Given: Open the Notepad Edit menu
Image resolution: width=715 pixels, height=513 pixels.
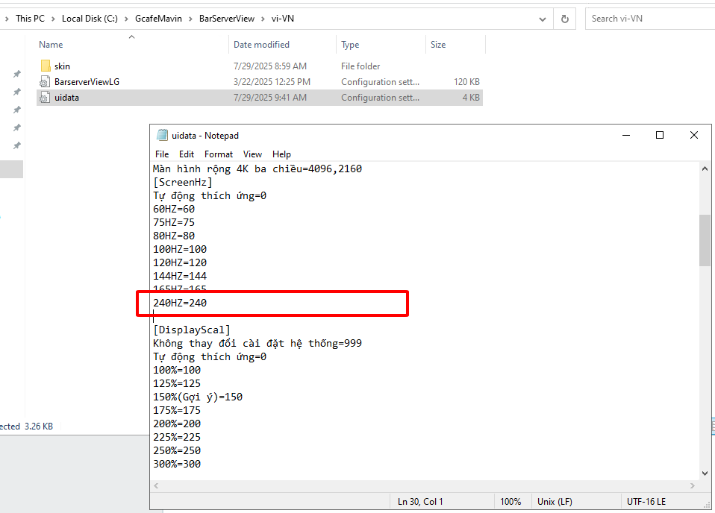Looking at the screenshot, I should [x=187, y=154].
